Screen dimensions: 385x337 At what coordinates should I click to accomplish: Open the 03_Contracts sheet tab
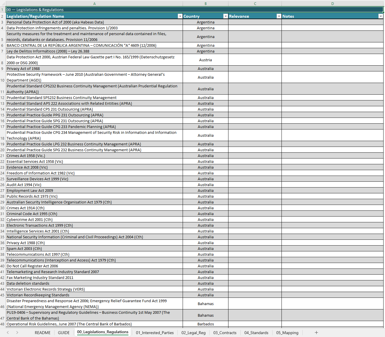[x=225, y=333]
